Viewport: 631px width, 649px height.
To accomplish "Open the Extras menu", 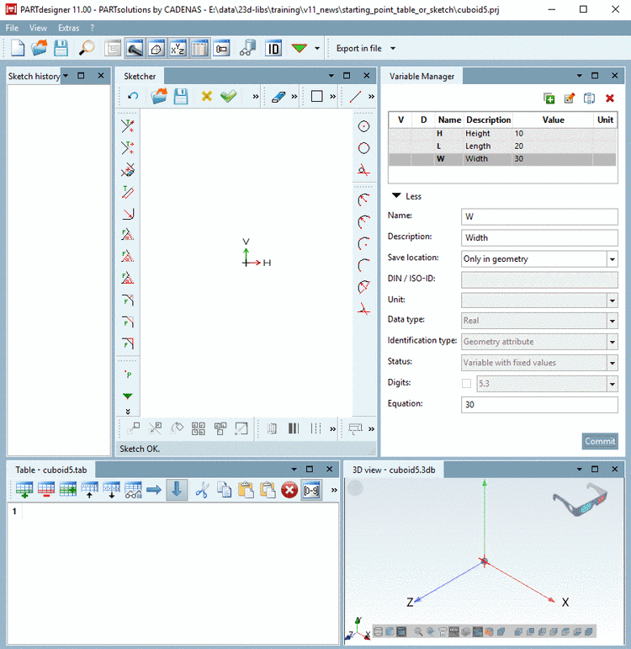I will pos(69,28).
